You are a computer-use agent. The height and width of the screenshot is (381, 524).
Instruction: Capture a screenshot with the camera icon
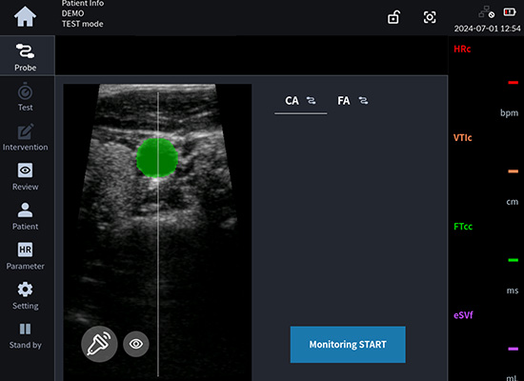pos(430,17)
